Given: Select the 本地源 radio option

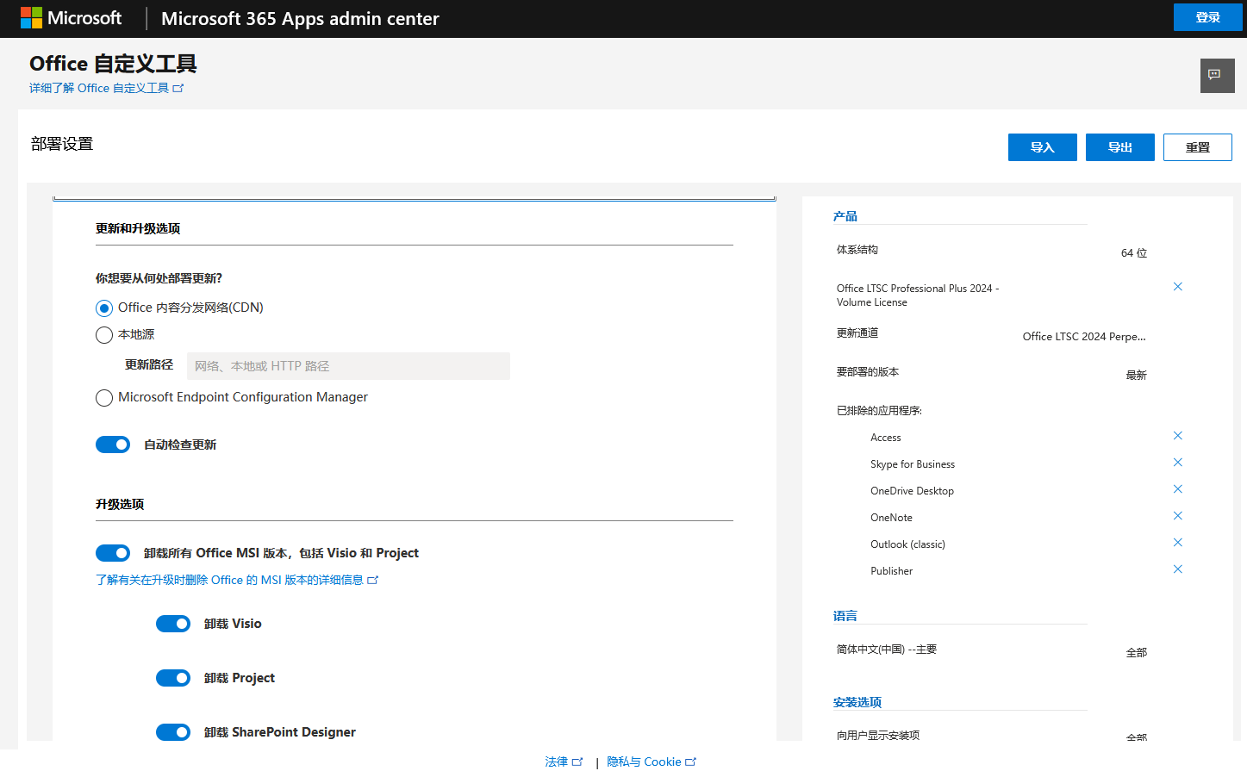Looking at the screenshot, I should tap(104, 335).
